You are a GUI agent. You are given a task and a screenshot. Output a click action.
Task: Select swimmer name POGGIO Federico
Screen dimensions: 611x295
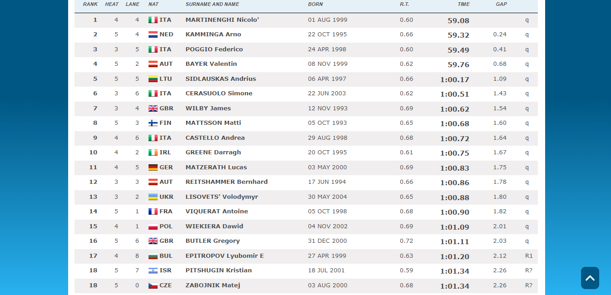click(214, 49)
